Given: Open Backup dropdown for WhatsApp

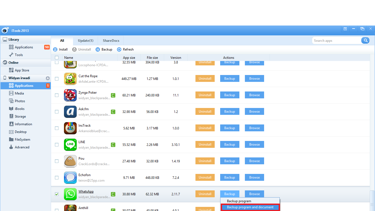Looking at the screenshot, I should click(x=230, y=194).
